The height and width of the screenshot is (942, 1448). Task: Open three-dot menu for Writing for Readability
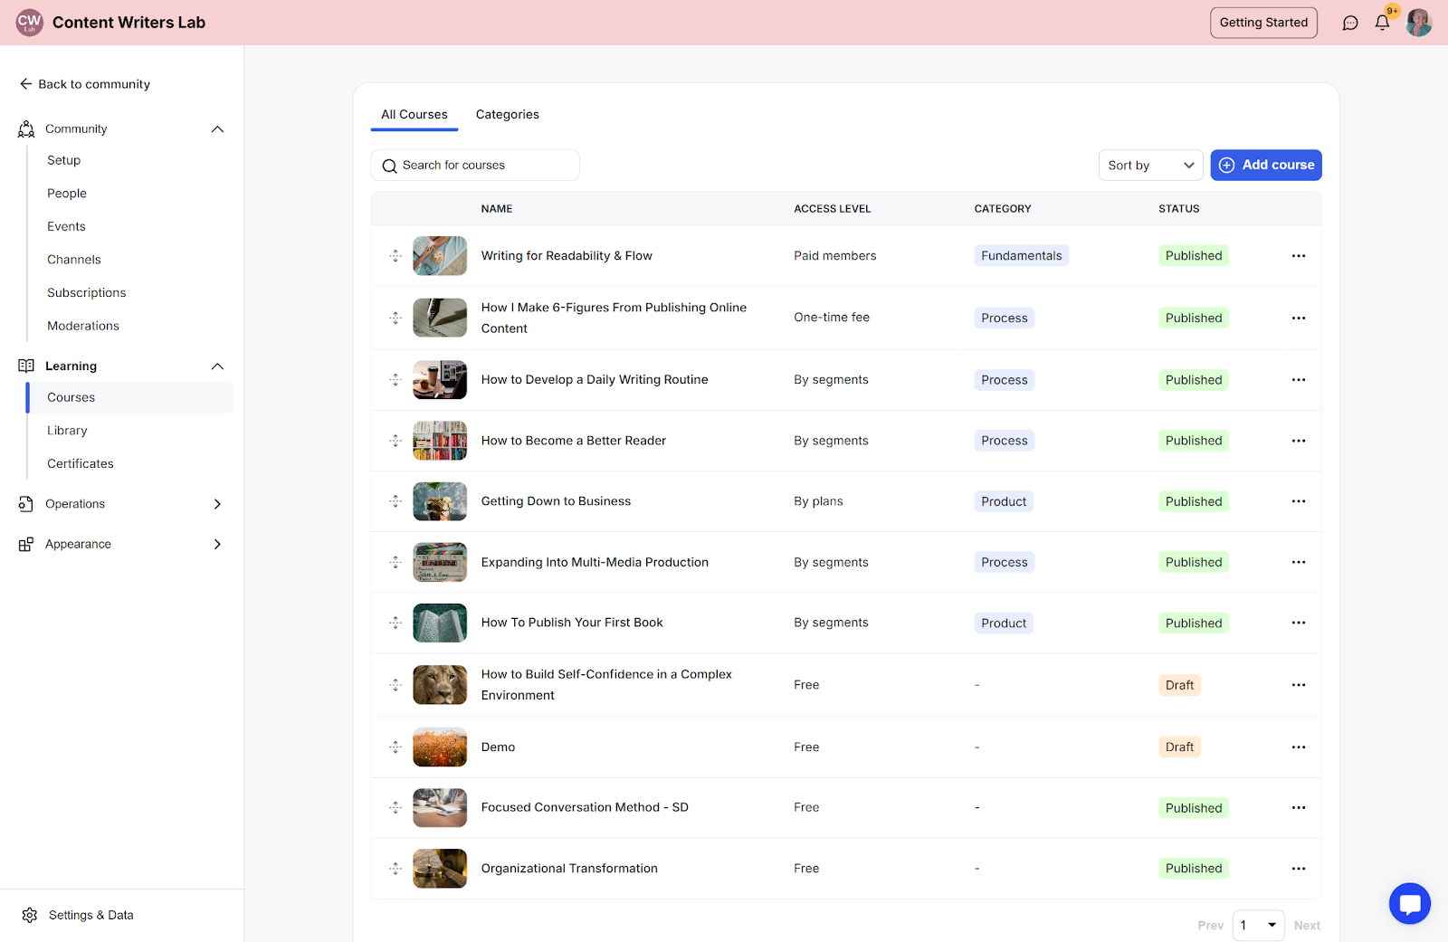pyautogui.click(x=1298, y=256)
